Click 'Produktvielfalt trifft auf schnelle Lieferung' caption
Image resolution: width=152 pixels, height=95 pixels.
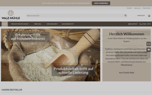pos(73,71)
